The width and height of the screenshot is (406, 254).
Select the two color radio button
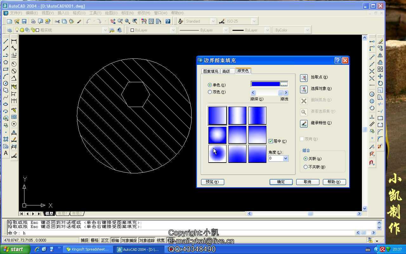[210, 92]
